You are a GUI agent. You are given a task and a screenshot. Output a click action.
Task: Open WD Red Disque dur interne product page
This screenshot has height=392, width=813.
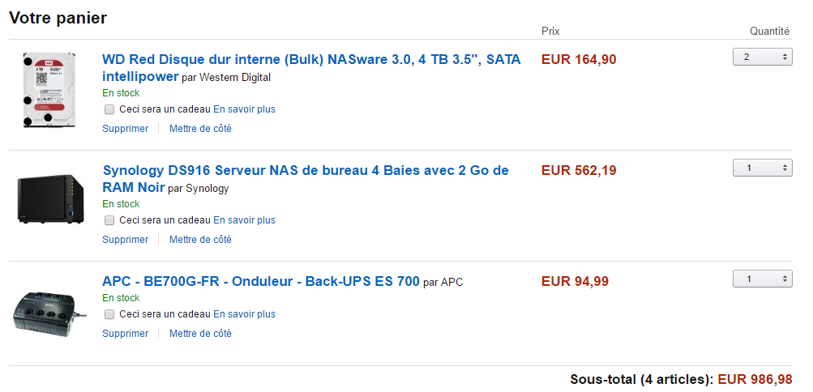(x=311, y=59)
